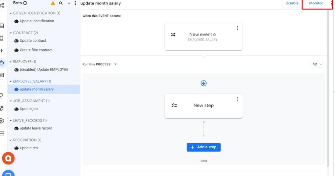The height and width of the screenshot is (176, 335).
Task: Click the warning triangle in the Bots panel
Action: pos(52,3)
